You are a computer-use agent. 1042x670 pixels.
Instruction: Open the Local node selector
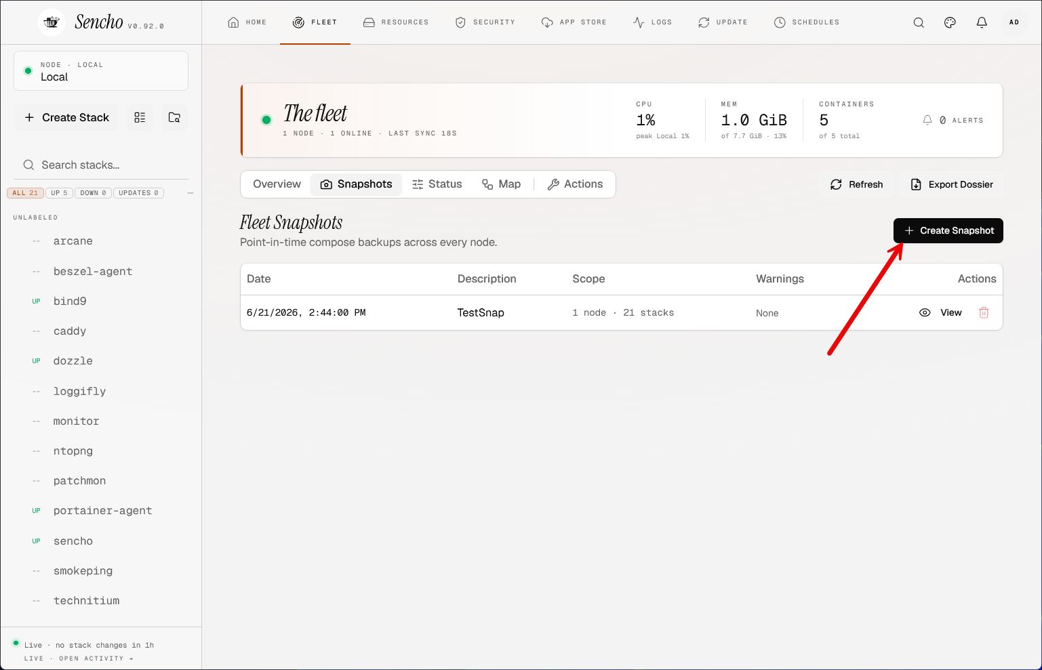[x=101, y=70]
